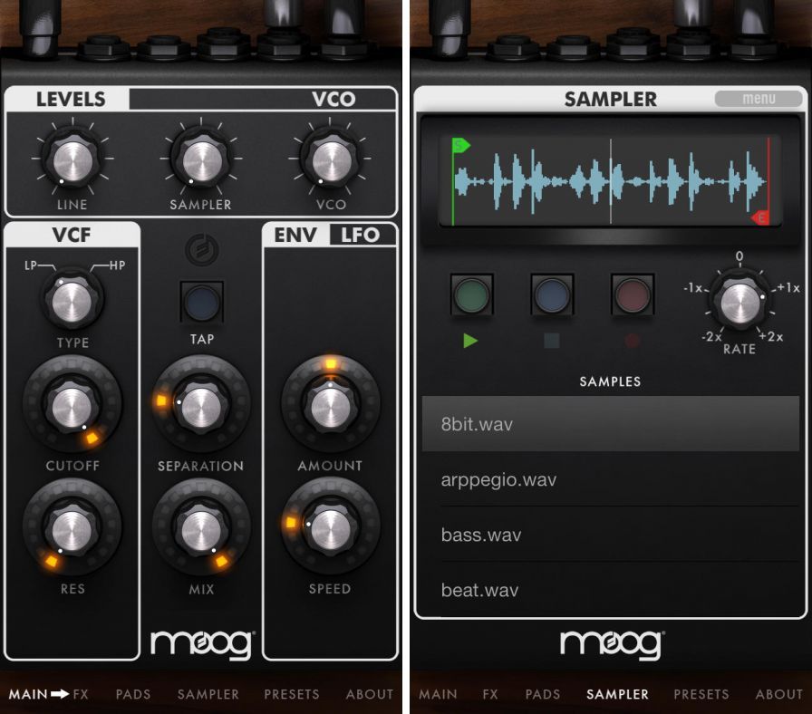Screen dimensions: 812x714
Task: Switch to the LFO tab
Action: [x=361, y=236]
